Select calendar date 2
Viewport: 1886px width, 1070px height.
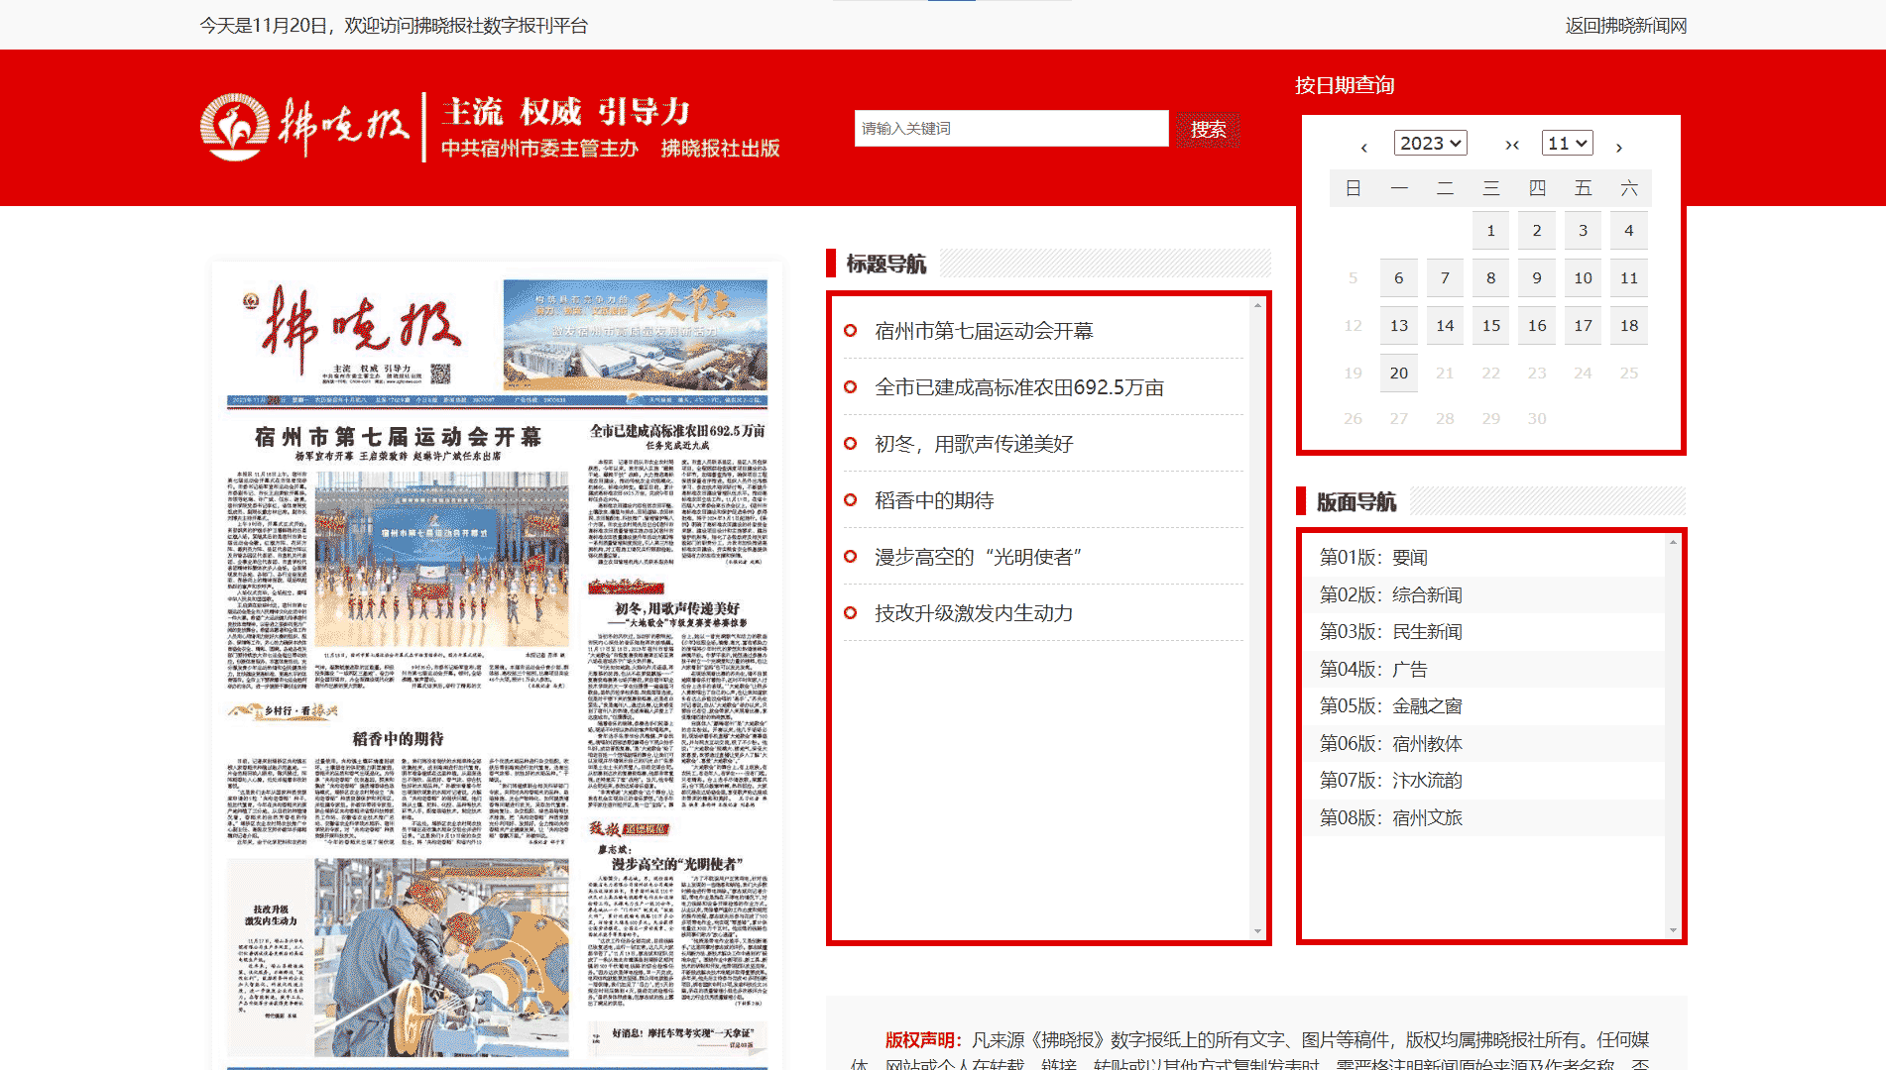(x=1537, y=230)
